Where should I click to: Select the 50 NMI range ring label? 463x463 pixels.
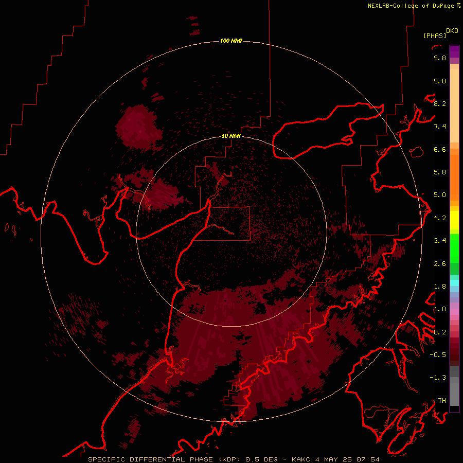[231, 136]
